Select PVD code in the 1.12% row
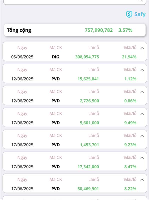Image resolution: width=150 pixels, height=200 pixels. pos(55,79)
